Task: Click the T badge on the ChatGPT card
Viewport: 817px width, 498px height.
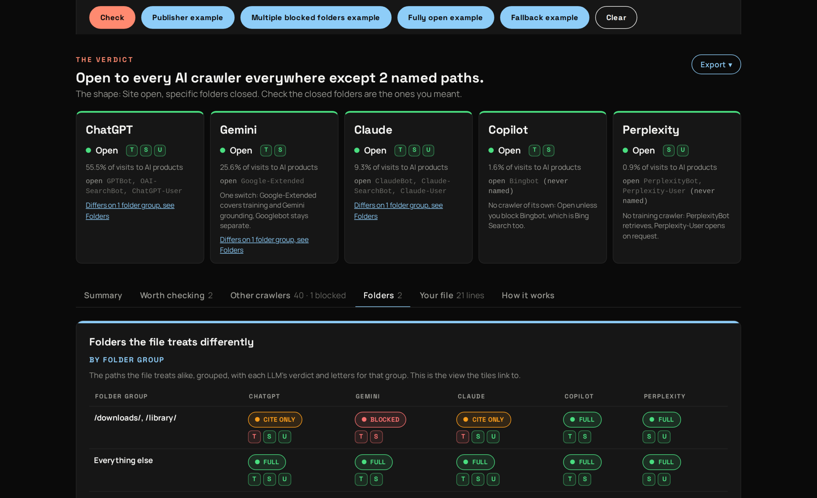Action: pos(131,150)
